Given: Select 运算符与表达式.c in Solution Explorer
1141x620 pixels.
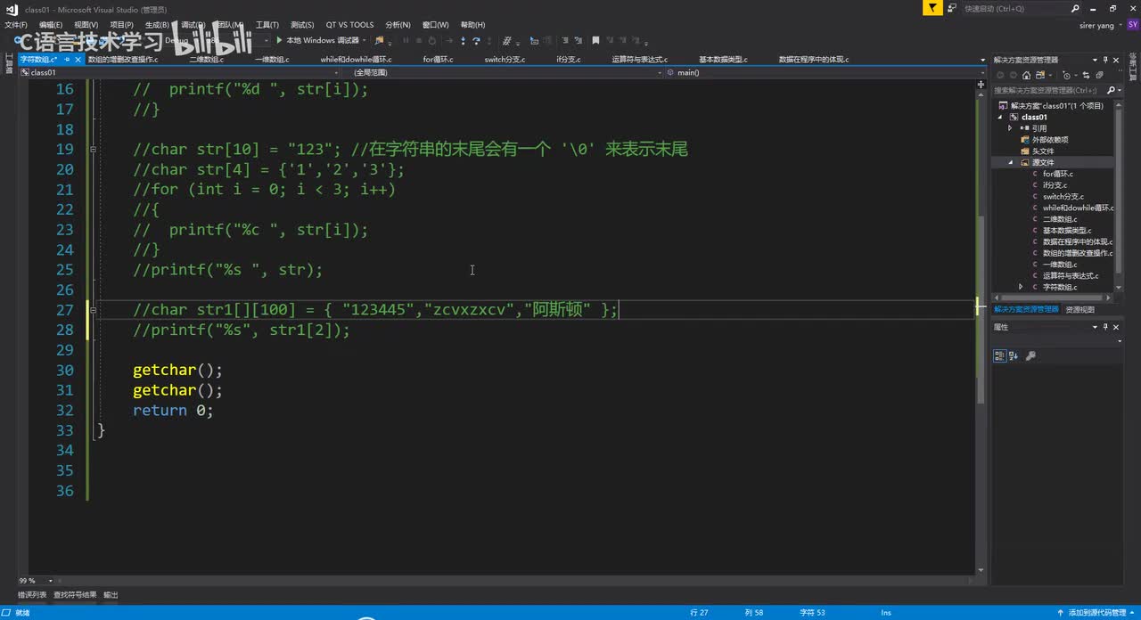Looking at the screenshot, I should [1071, 275].
